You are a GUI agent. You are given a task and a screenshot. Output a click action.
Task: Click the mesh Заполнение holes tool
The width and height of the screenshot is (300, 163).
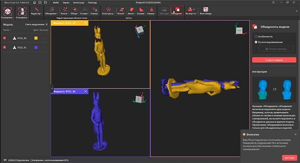pyautogui.click(x=132, y=11)
